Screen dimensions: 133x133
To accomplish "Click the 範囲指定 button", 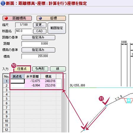I will click(57, 28).
